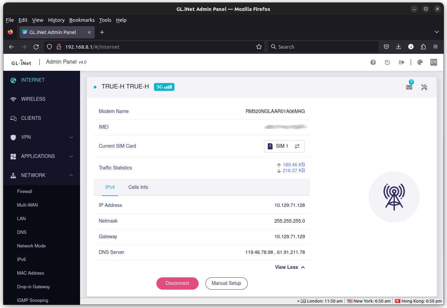Open INTERNET section in sidebar

[42, 80]
